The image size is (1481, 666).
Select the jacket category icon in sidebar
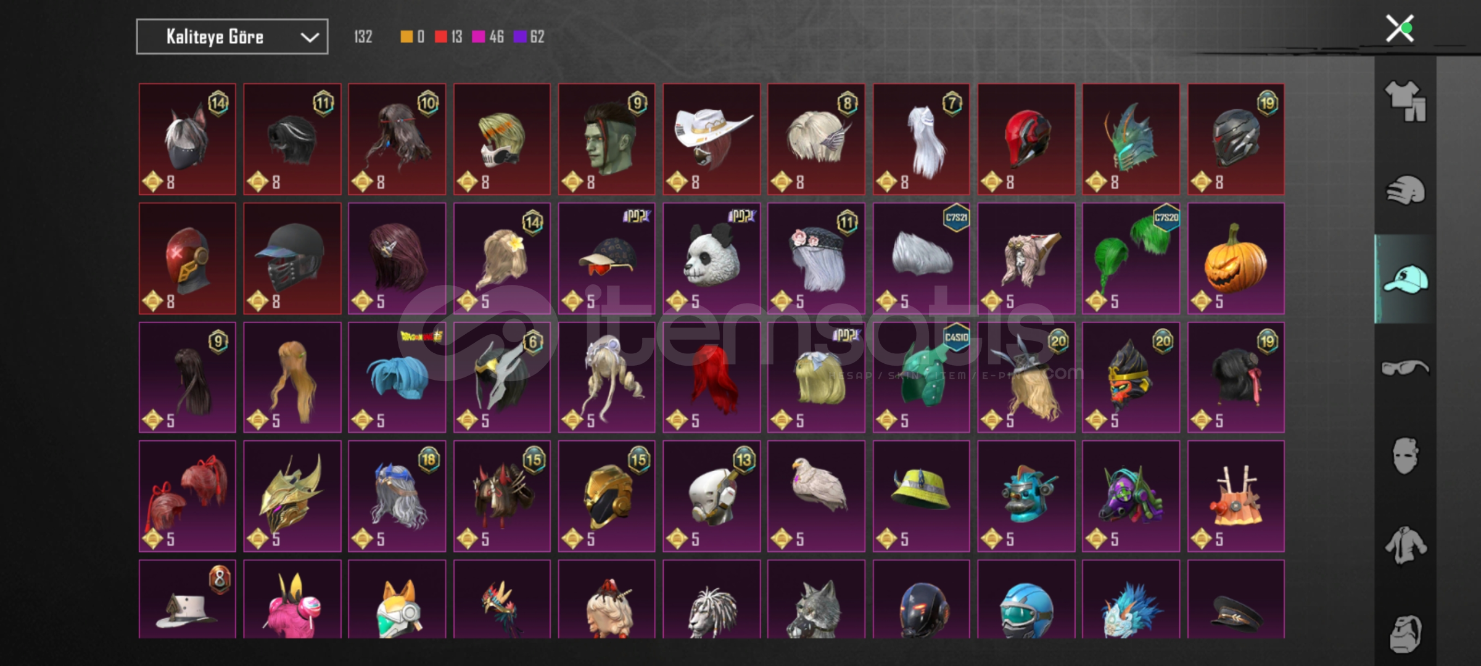pyautogui.click(x=1406, y=545)
